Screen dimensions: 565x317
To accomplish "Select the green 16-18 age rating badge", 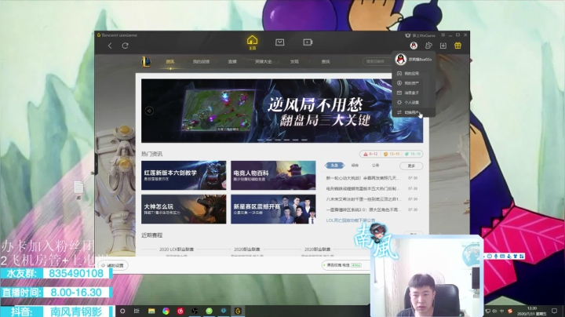I will (x=413, y=154).
